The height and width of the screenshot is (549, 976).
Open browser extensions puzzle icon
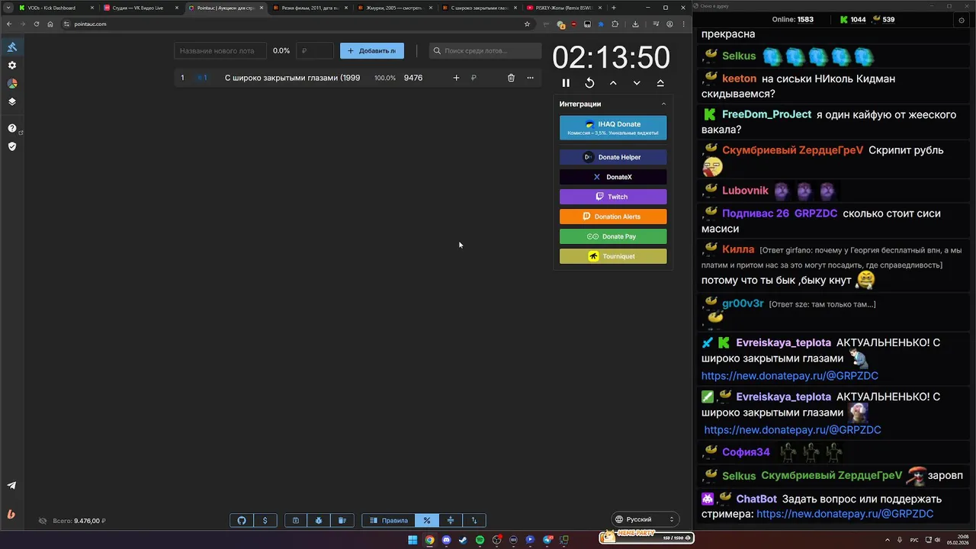point(615,24)
